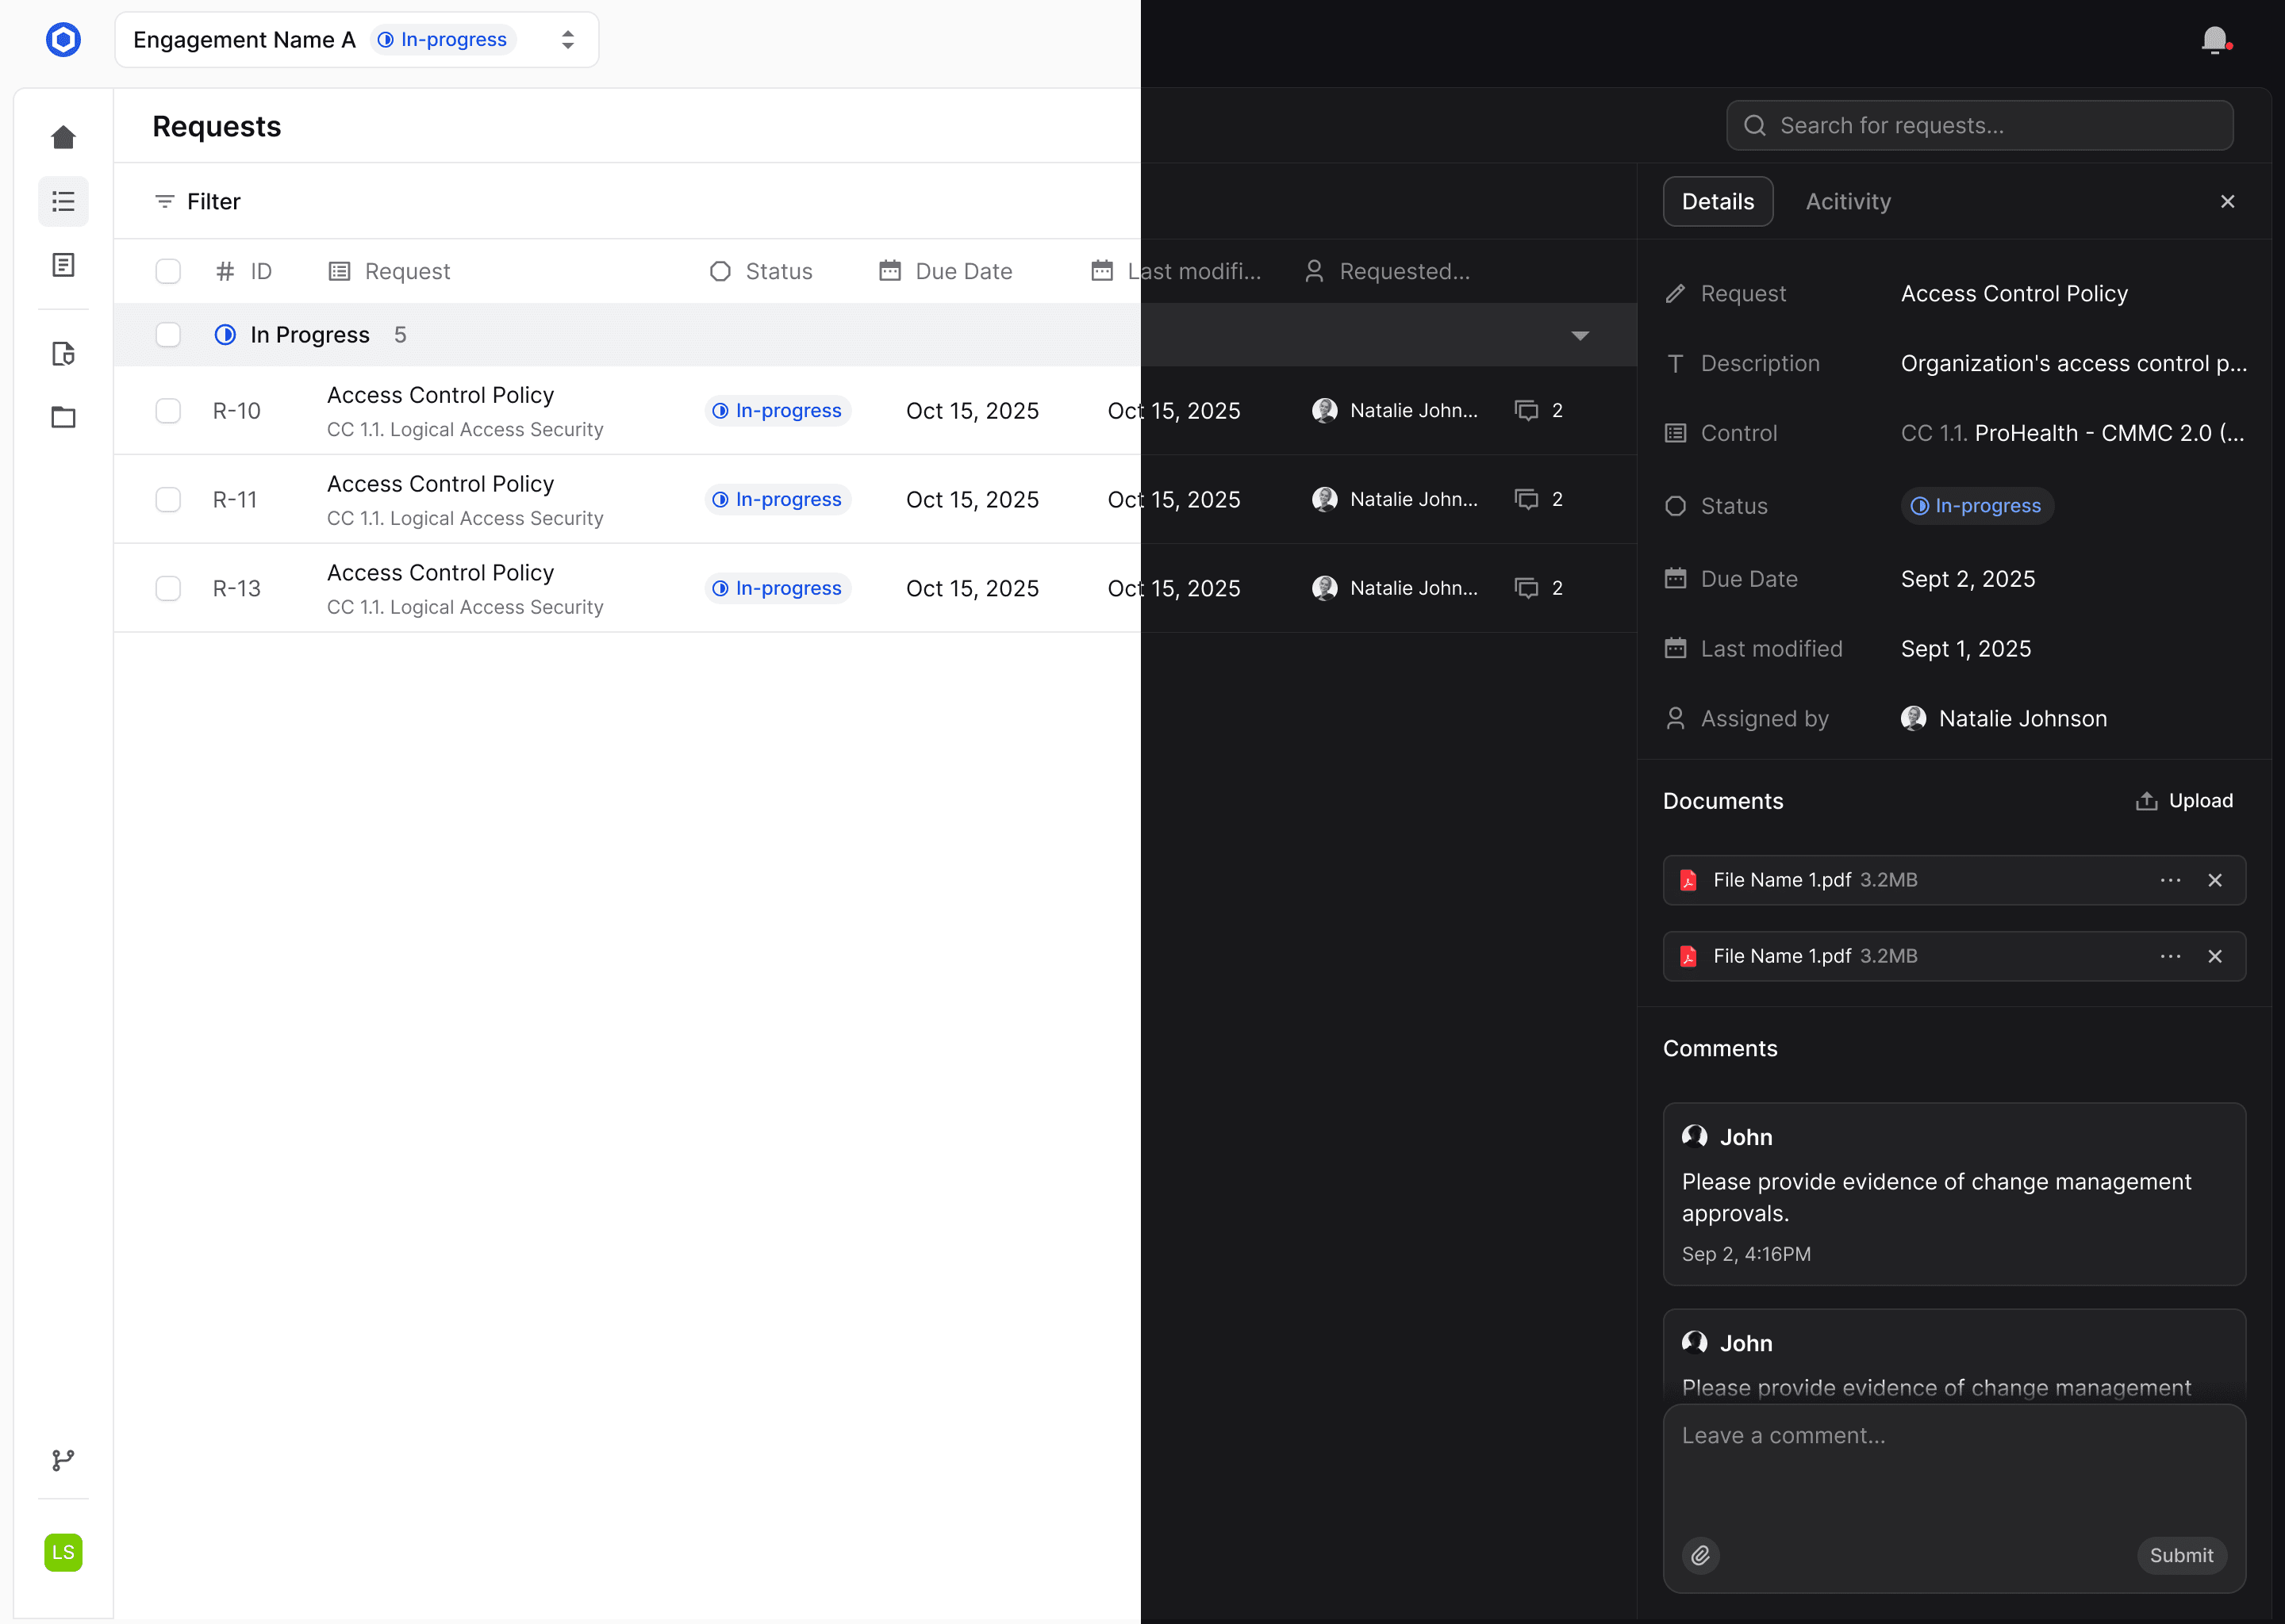The width and height of the screenshot is (2285, 1624).
Task: Open Access Control Policy request R-10
Action: point(440,396)
